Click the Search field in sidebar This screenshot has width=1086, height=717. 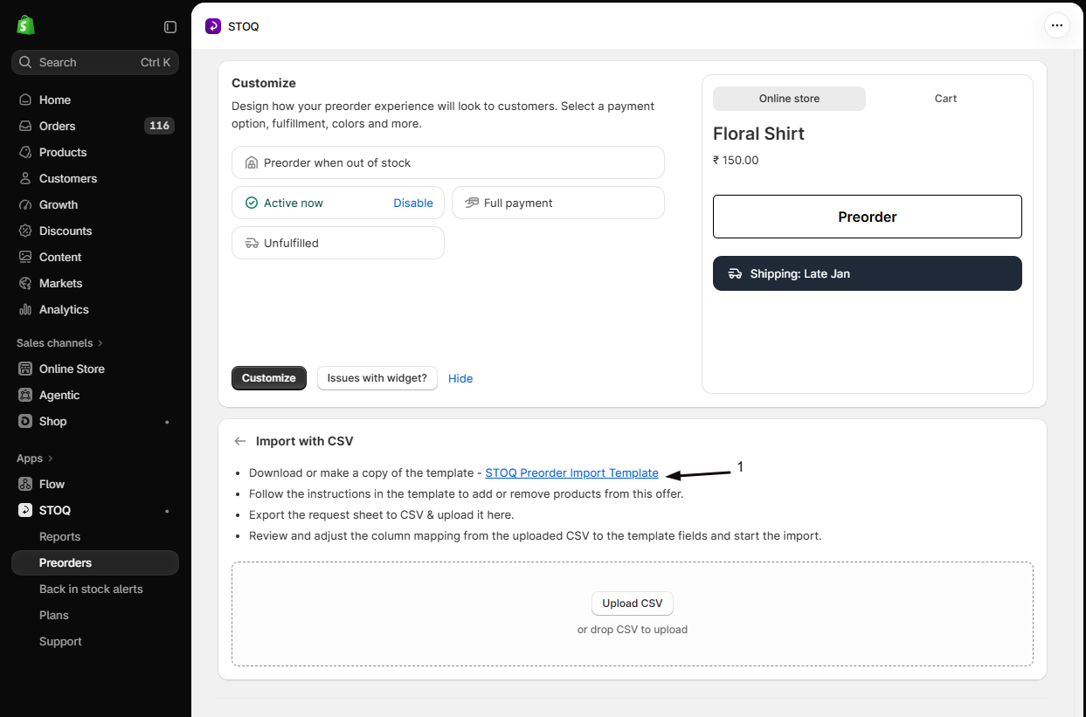95,62
